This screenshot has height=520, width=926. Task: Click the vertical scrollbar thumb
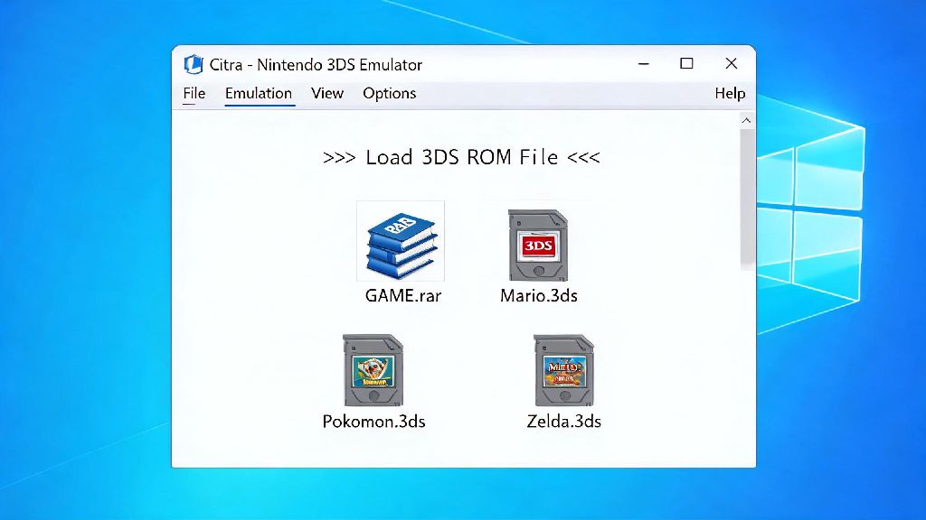pos(747,200)
